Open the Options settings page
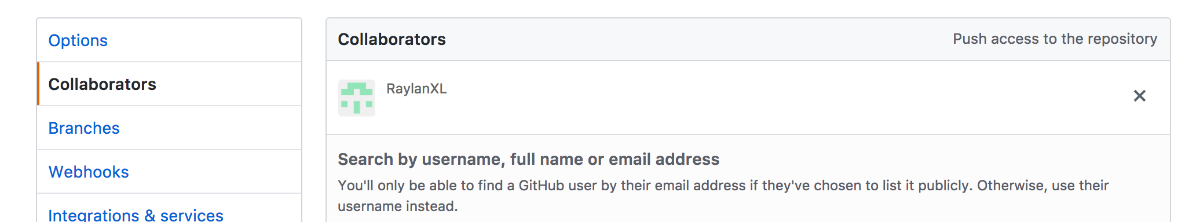Screen dimensions: 1200x222 [78, 40]
